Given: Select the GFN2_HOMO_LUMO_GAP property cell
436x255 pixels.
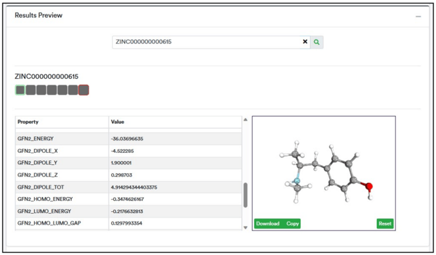Looking at the screenshot, I should 62,223.
